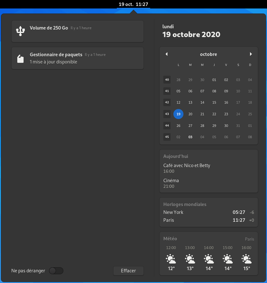Open the Café avec Nico et Betty event
This screenshot has width=267, height=283.
[x=187, y=168]
